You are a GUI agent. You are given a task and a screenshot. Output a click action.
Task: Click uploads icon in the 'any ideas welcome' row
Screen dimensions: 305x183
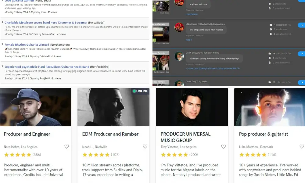click(x=270, y=8)
